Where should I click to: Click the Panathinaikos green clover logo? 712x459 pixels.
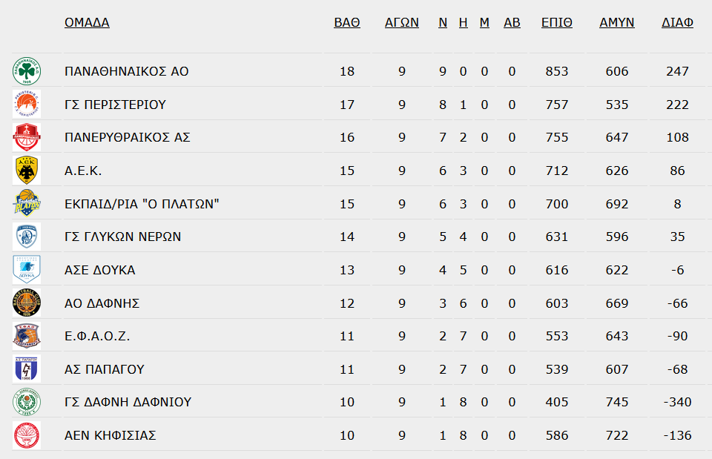point(27,71)
